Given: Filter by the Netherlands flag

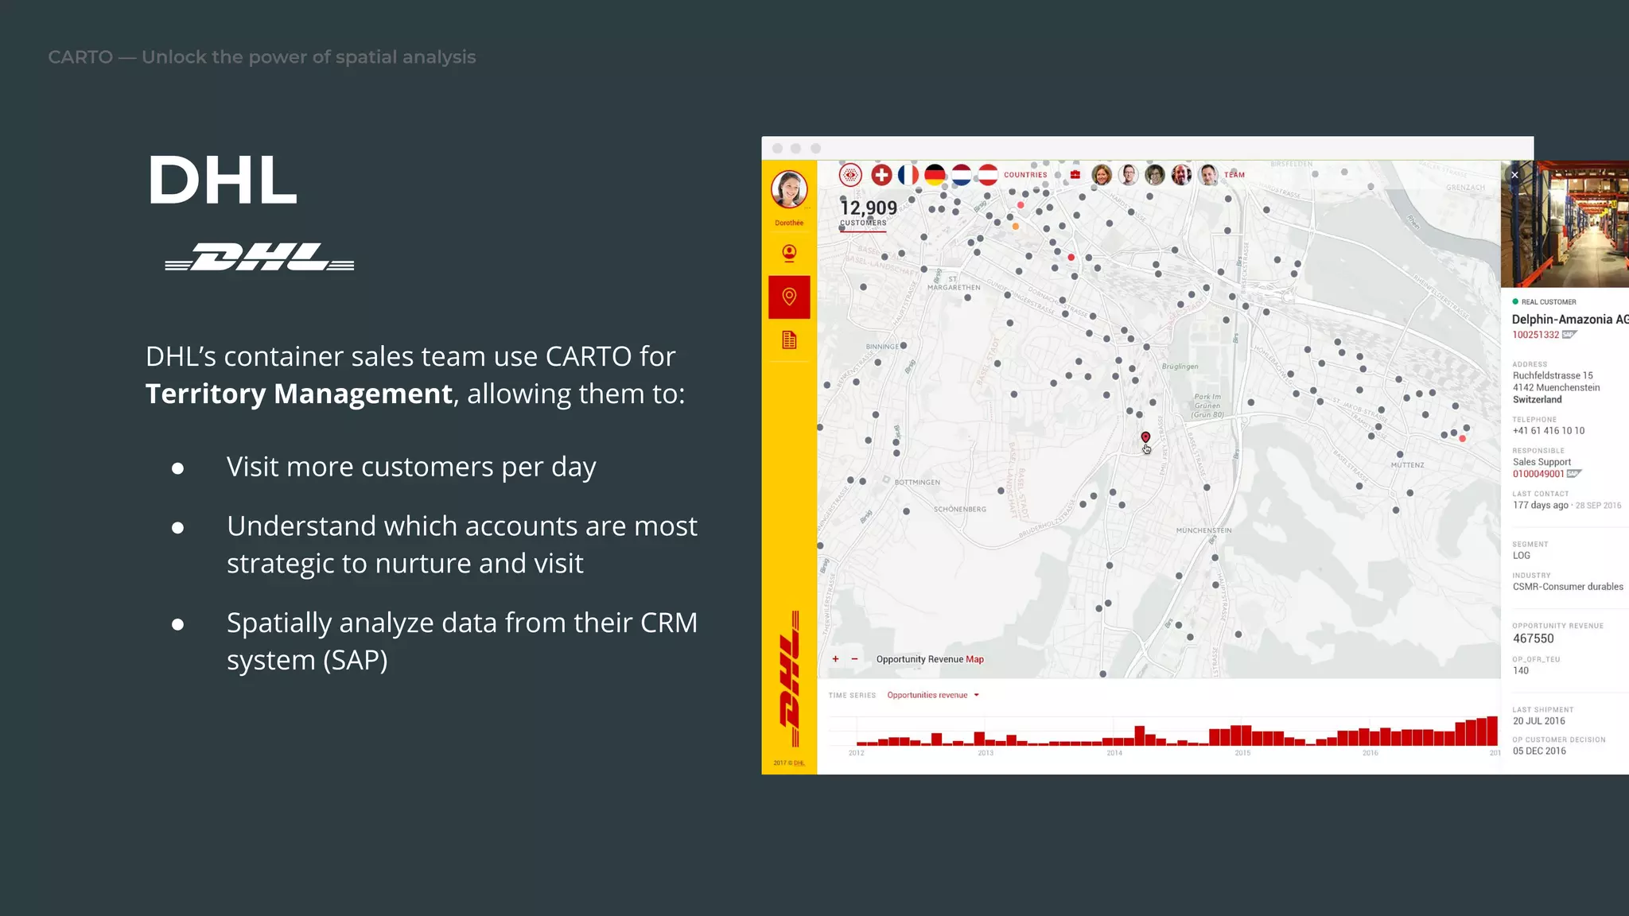Looking at the screenshot, I should pos(961,175).
